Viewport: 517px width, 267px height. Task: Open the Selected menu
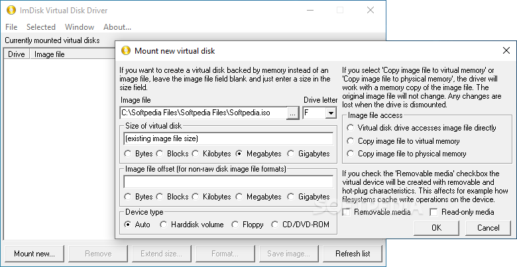pyautogui.click(x=41, y=27)
